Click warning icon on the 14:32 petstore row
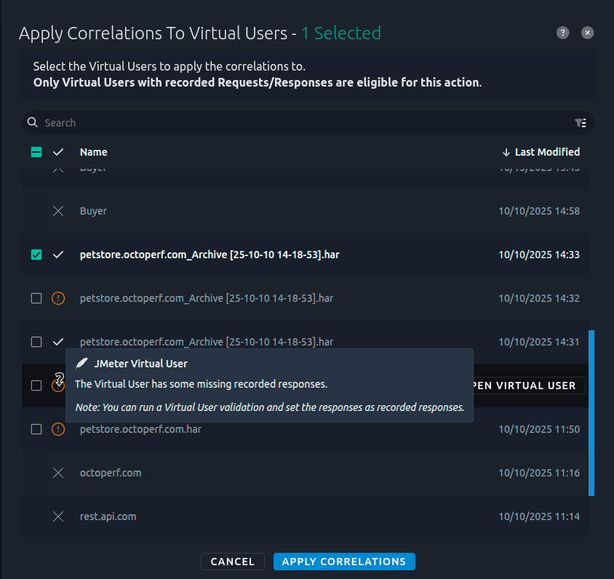This screenshot has height=579, width=614. 58,298
